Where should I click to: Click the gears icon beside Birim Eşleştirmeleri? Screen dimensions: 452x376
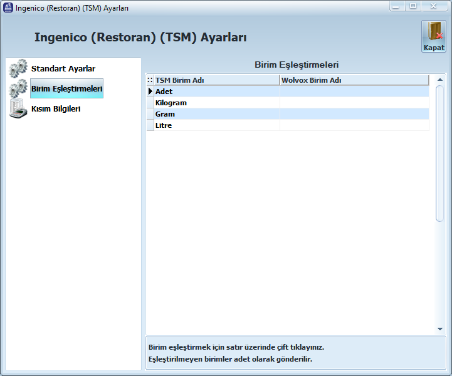point(18,89)
